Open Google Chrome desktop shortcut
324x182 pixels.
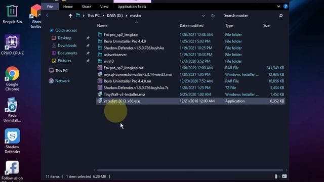[12, 79]
